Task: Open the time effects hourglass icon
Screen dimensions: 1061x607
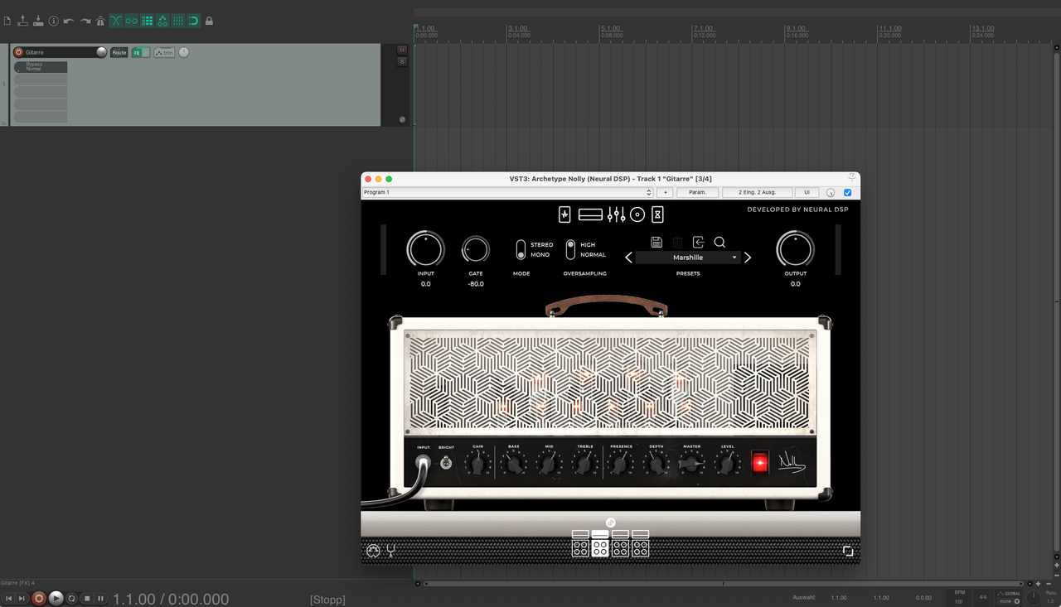Action: (658, 214)
